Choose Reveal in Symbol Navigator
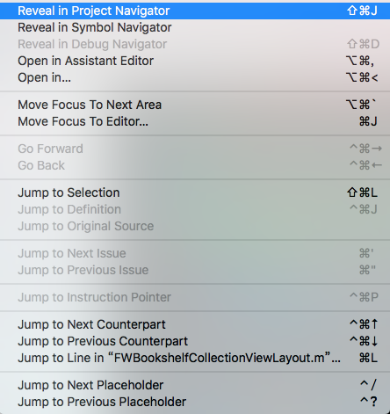The width and height of the screenshot is (390, 414). [195, 27]
